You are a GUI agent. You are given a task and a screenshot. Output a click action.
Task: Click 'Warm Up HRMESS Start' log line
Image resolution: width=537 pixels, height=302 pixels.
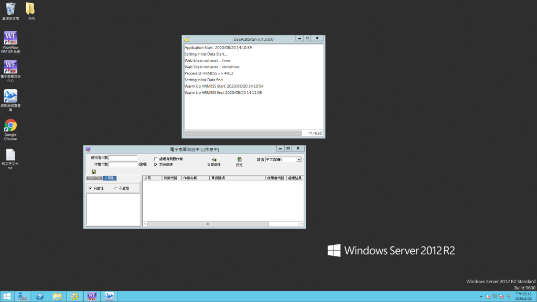224,87
